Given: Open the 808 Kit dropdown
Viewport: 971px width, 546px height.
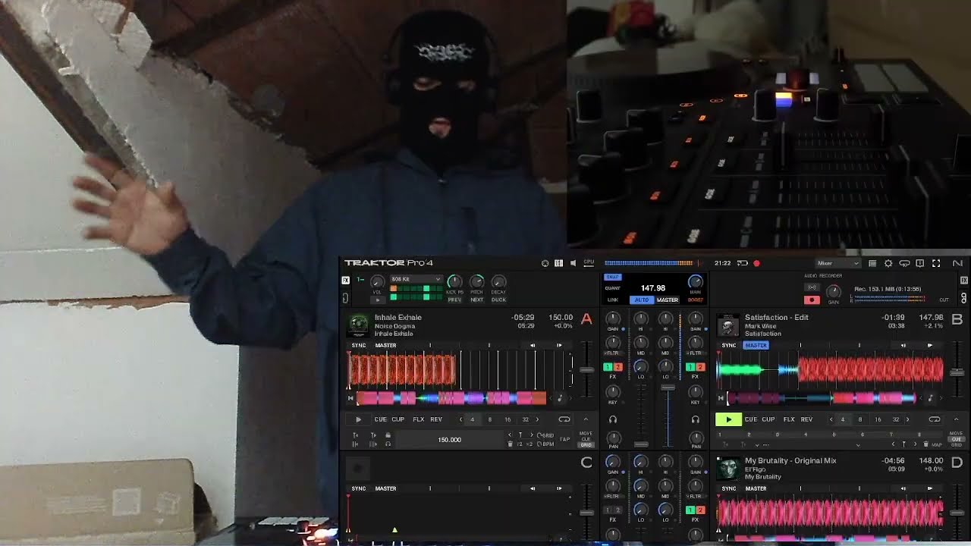Looking at the screenshot, I should pyautogui.click(x=416, y=279).
